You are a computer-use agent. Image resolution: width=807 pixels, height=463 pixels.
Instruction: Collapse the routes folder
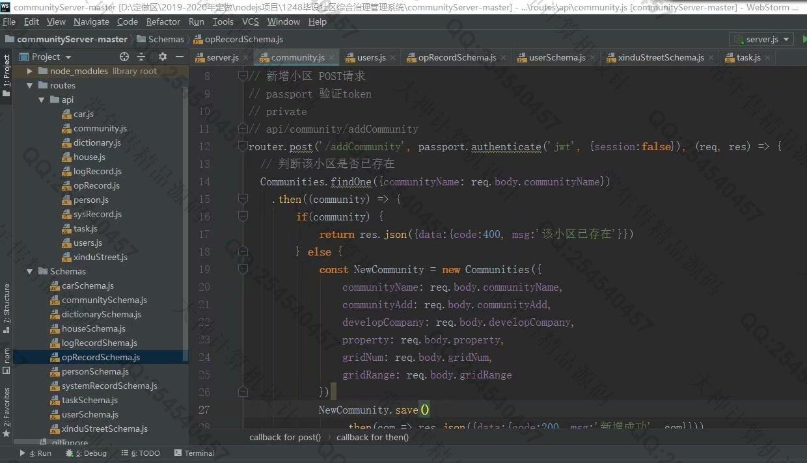pos(30,86)
